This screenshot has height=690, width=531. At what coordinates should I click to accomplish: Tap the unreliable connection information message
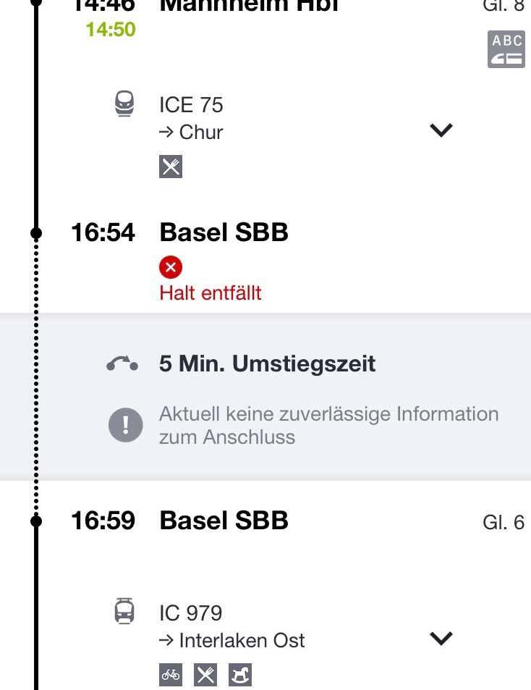pos(328,425)
